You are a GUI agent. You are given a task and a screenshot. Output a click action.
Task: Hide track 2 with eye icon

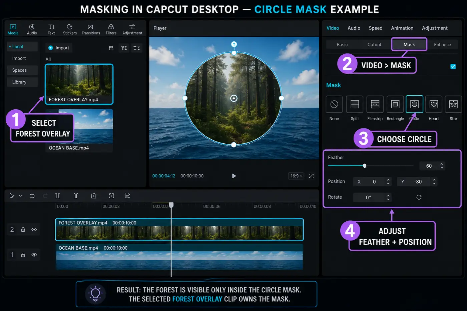coord(34,230)
